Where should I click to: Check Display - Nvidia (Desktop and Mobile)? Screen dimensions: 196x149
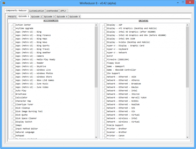(x=105, y=42)
